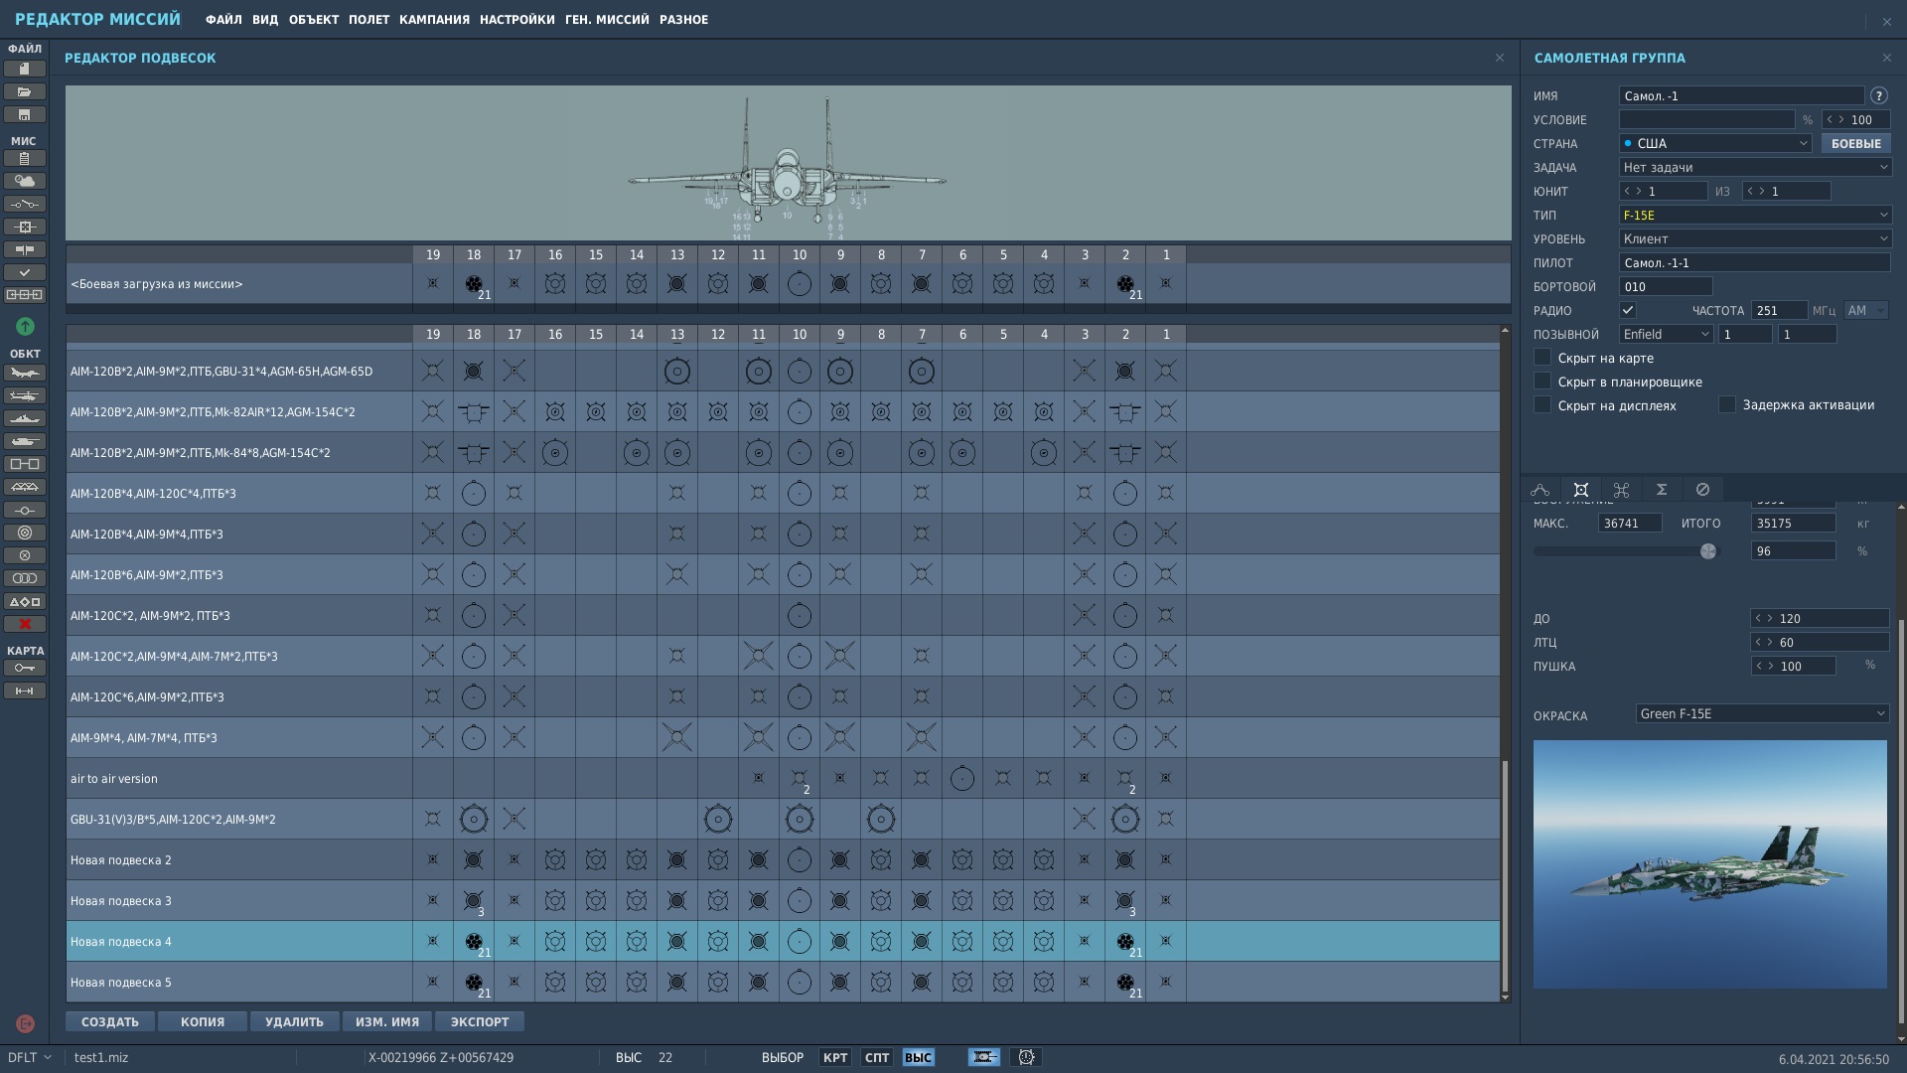
Task: Uncheck the РАДИО checkbox
Action: [1627, 310]
